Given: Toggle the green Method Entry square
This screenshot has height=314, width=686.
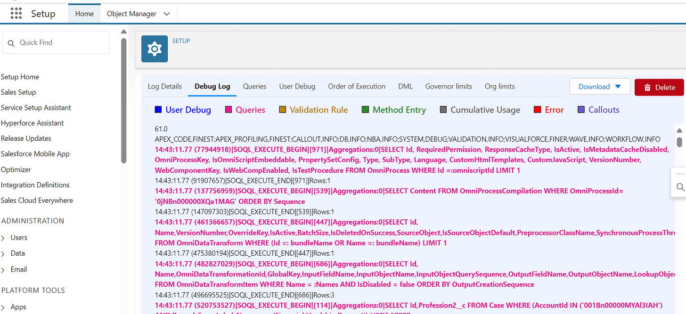Looking at the screenshot, I should pyautogui.click(x=365, y=110).
